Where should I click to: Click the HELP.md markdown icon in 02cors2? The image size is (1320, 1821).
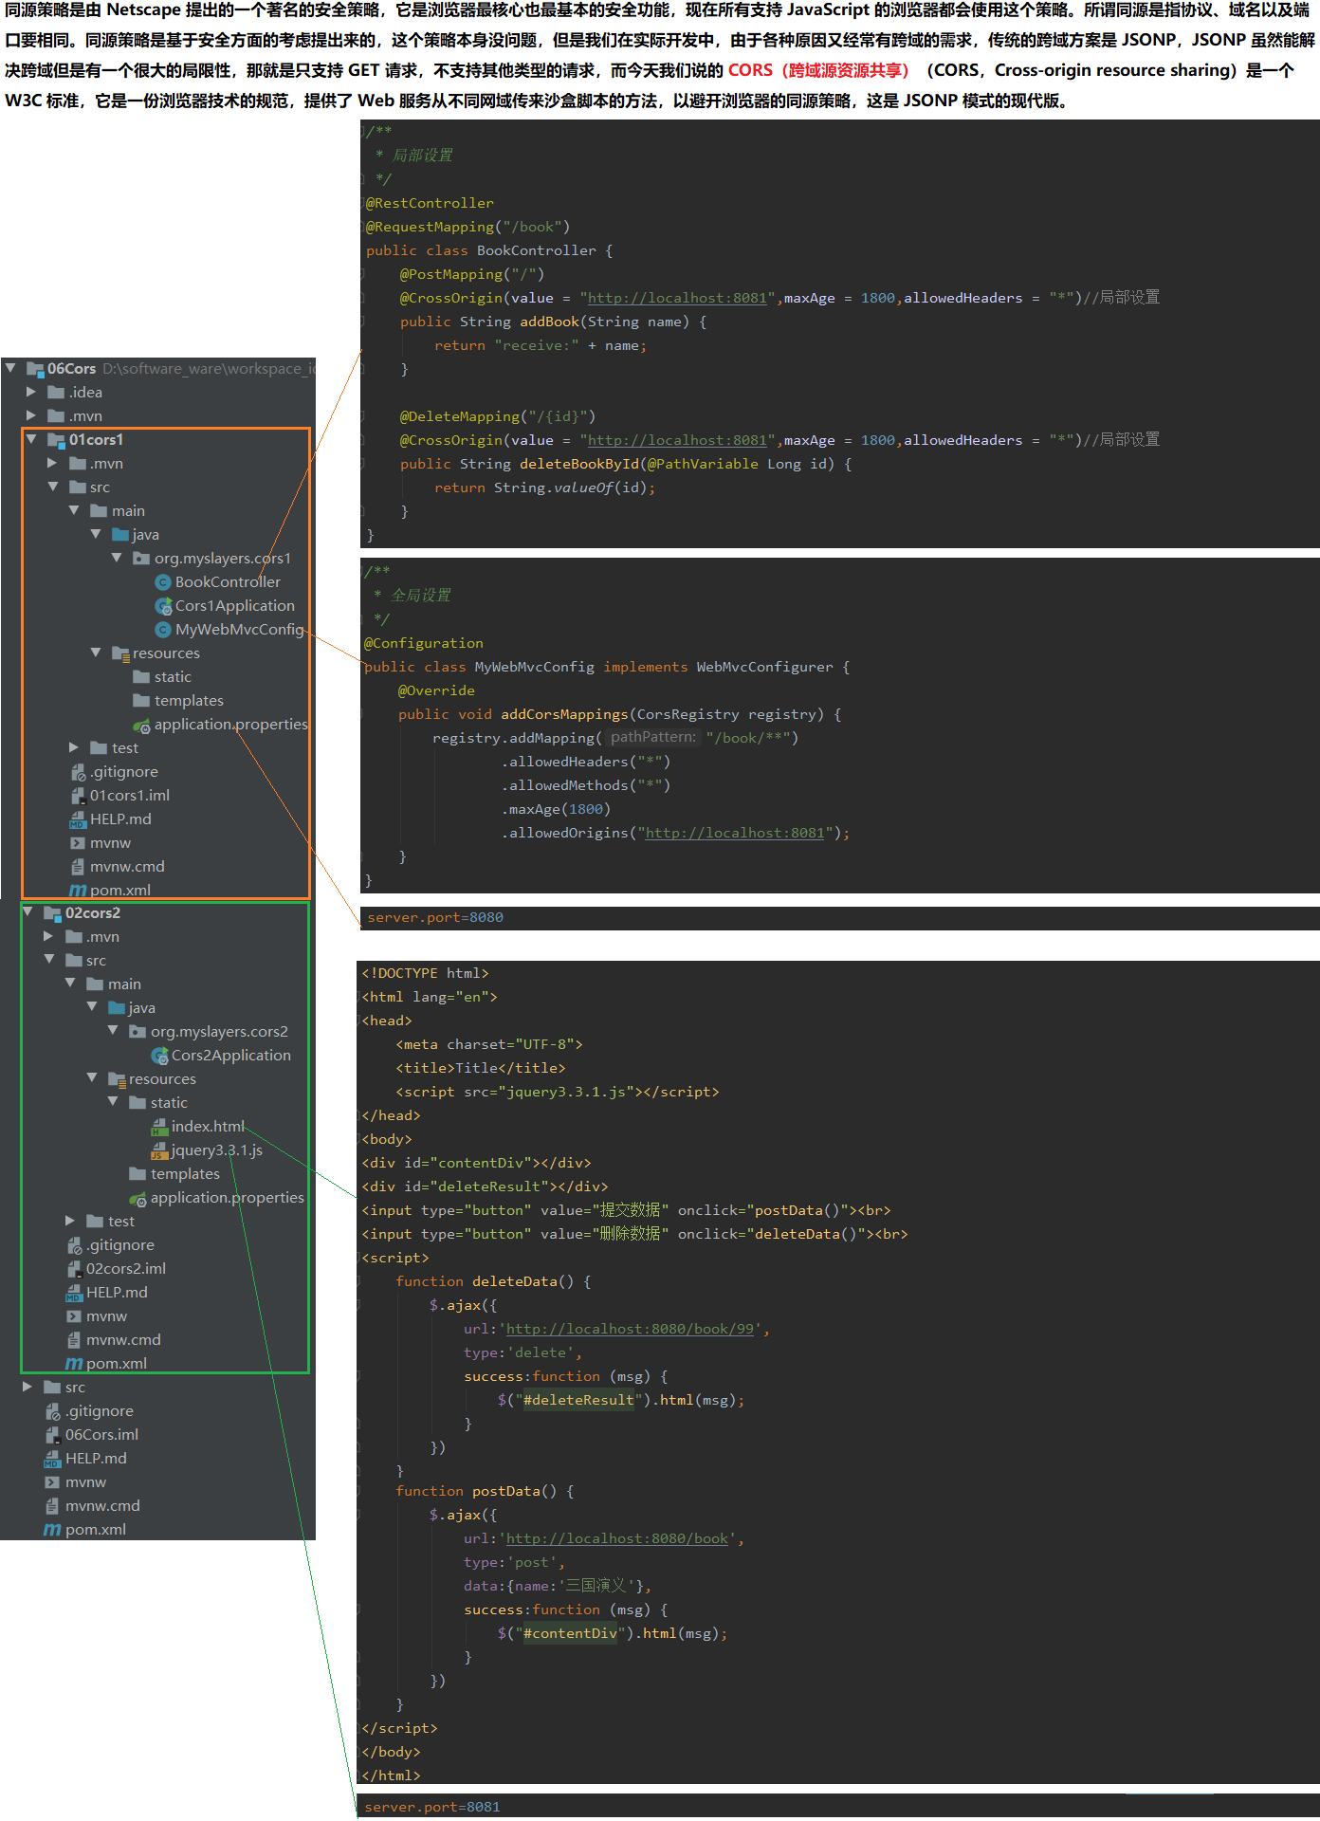[x=74, y=1293]
